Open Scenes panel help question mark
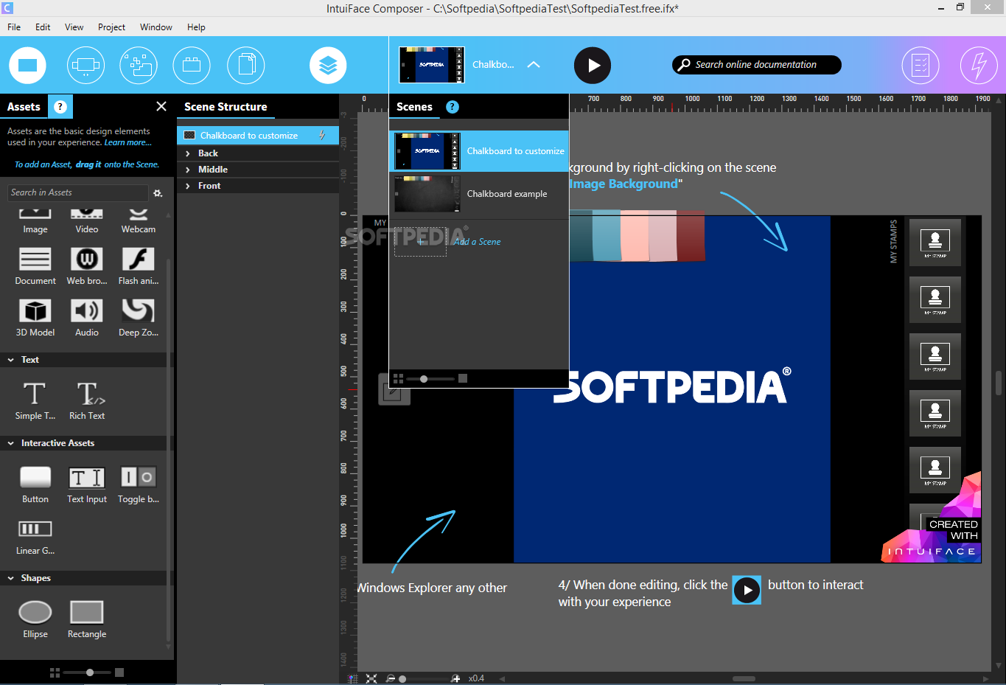1006x685 pixels. click(x=453, y=107)
